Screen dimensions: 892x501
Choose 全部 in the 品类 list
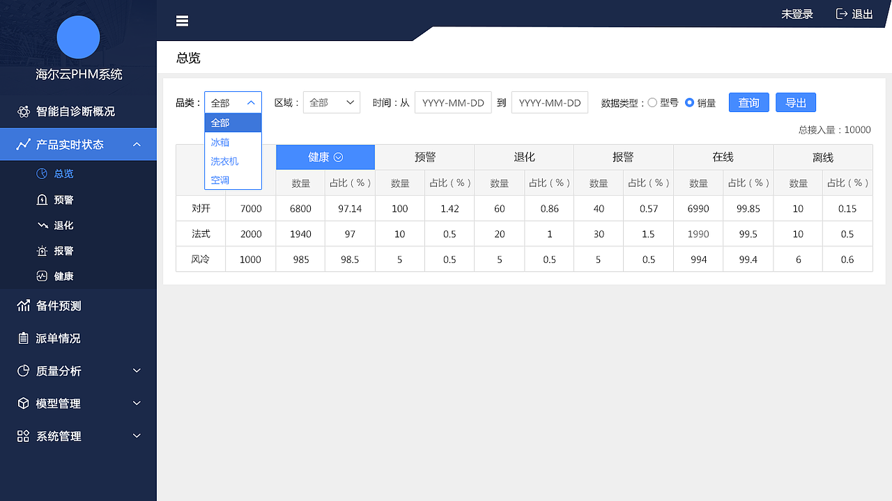(x=233, y=122)
